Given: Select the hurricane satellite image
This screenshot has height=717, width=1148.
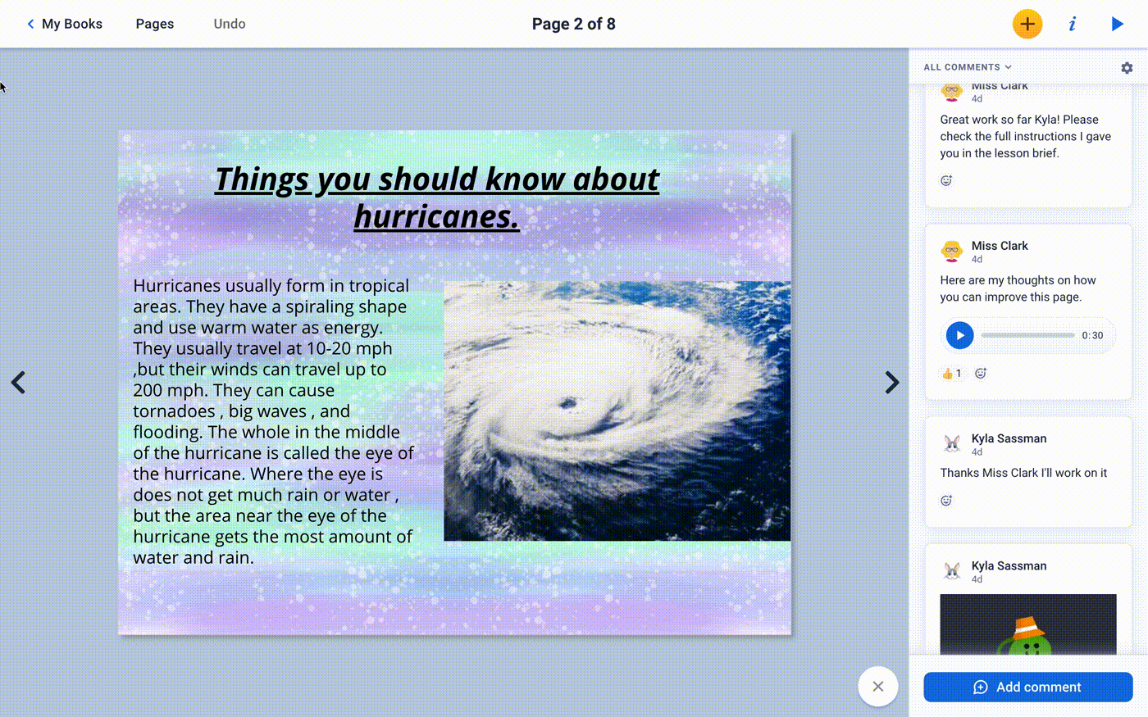Looking at the screenshot, I should click(617, 411).
